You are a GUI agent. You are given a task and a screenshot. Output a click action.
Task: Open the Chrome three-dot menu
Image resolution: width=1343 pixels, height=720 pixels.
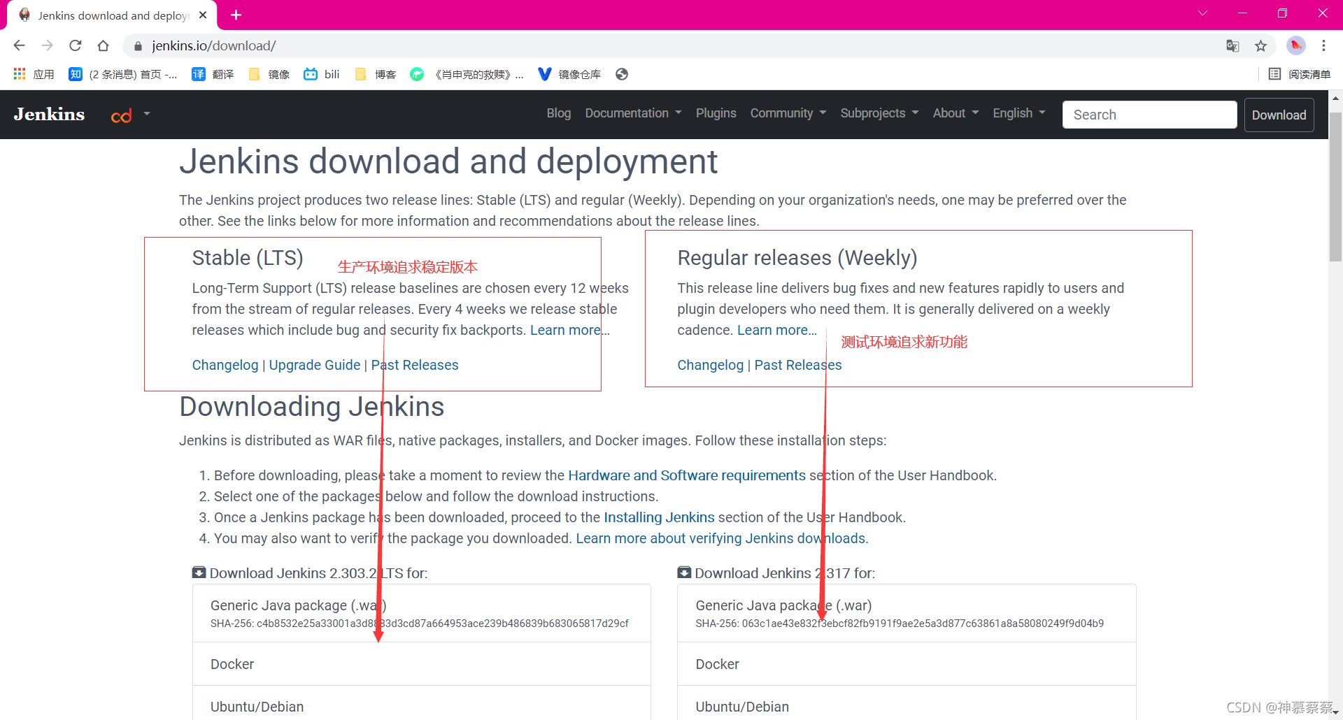1323,45
